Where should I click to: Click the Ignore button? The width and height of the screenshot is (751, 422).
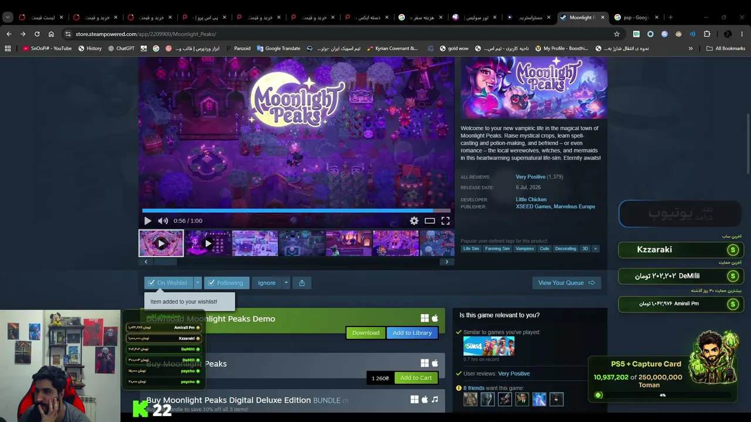pyautogui.click(x=266, y=283)
